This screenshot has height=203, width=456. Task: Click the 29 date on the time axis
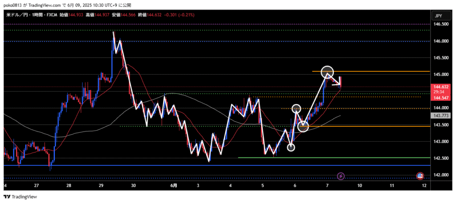tap(101, 185)
